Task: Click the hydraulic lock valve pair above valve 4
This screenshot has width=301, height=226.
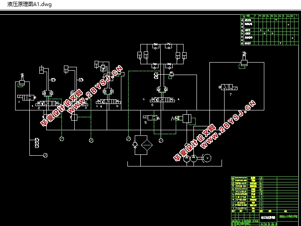Action: 108,91
